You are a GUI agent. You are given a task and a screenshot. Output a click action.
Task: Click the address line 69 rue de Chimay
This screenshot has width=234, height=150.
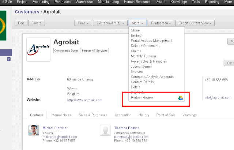80,79
